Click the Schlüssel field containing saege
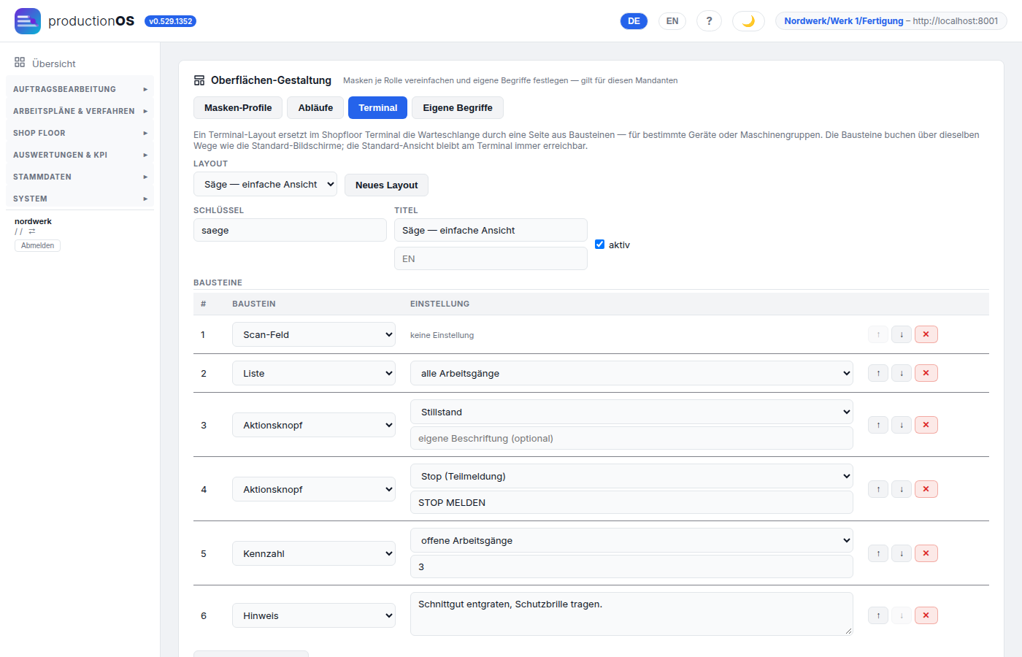The width and height of the screenshot is (1022, 657). (x=290, y=230)
